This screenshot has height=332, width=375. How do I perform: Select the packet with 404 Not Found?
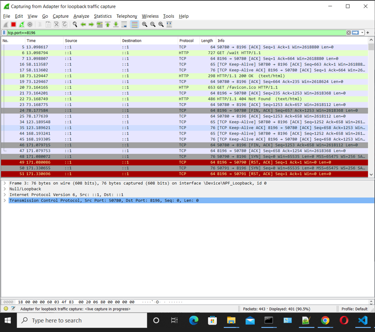(x=136, y=99)
